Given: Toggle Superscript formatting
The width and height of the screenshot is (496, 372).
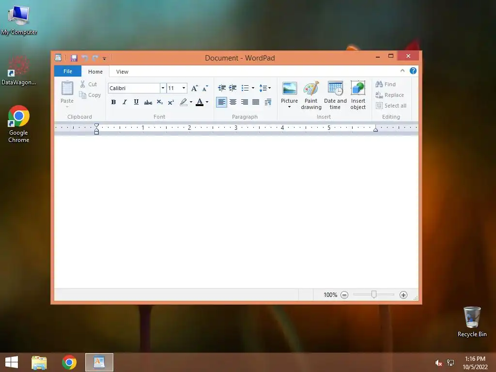Looking at the screenshot, I should point(171,102).
